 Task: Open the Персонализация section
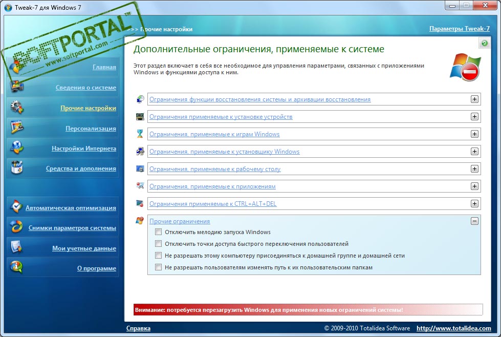[91, 128]
